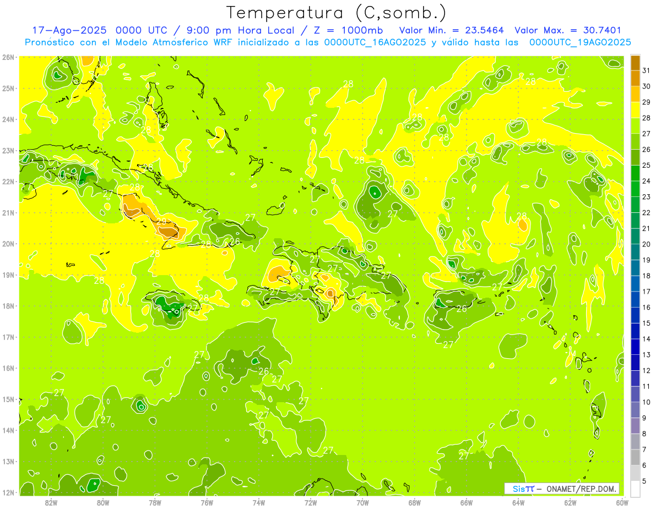Click the init time '0000UTC_16AGO2025'

tap(375, 42)
